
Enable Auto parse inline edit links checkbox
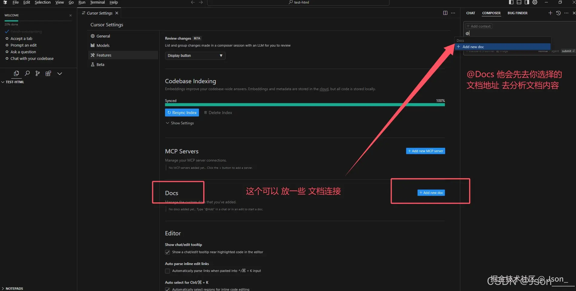(167, 271)
